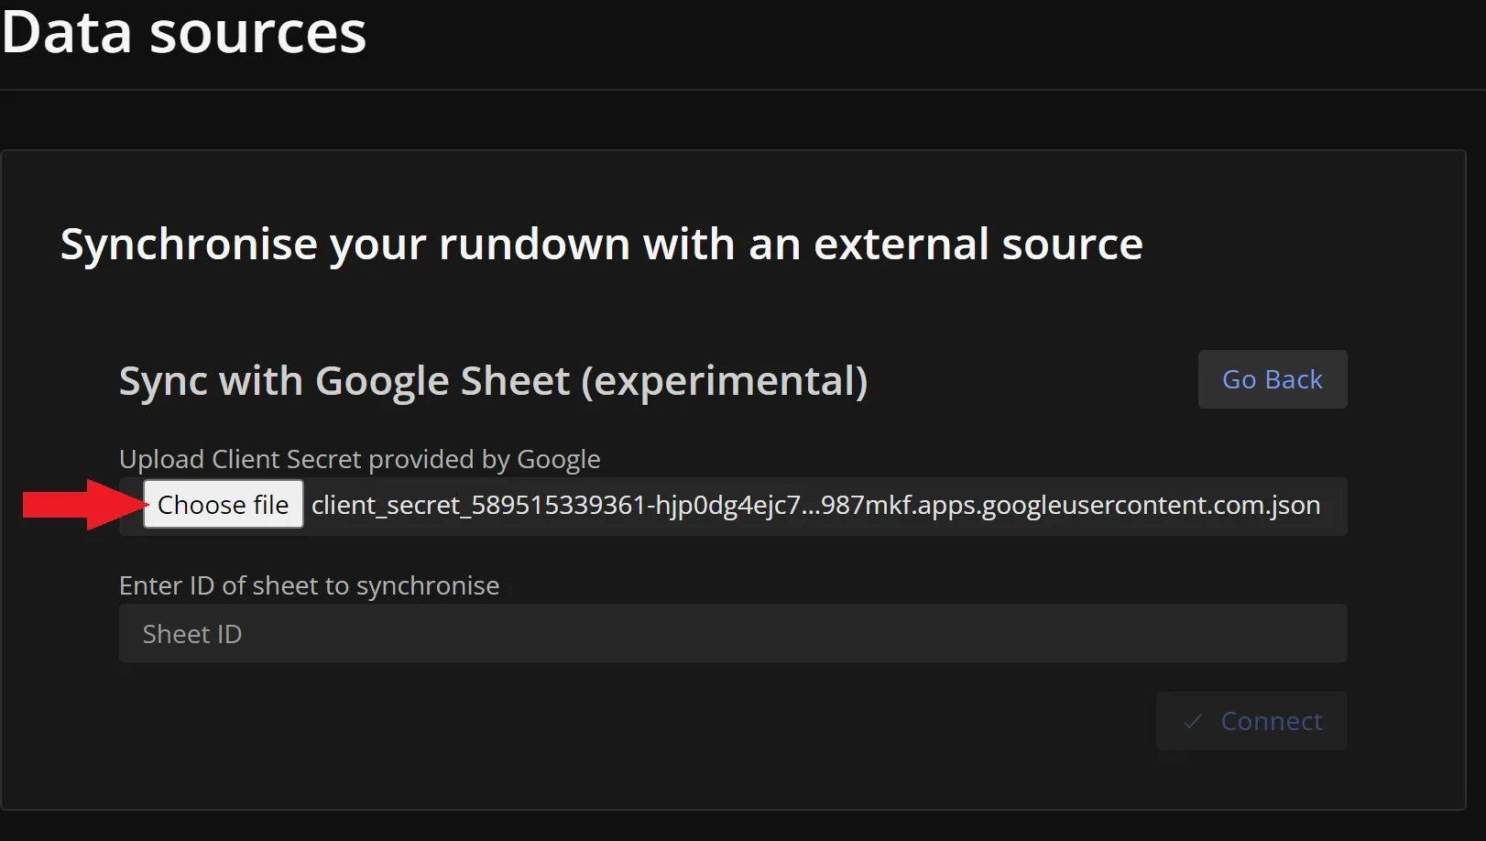Click the Data sources page heading
The image size is (1486, 841).
click(183, 33)
